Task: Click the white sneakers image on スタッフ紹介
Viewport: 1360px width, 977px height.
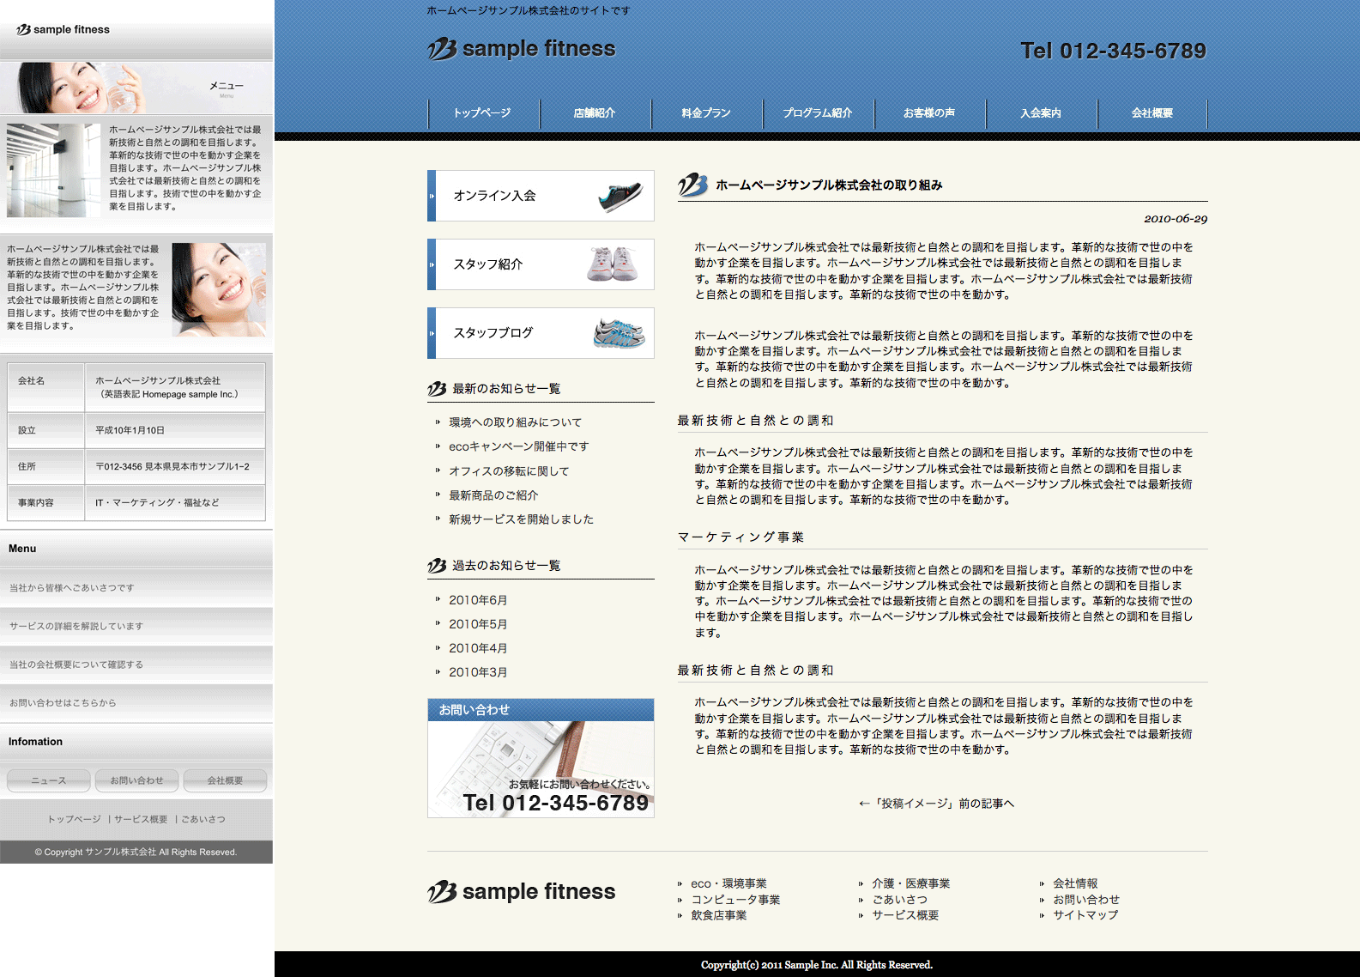Action: tap(612, 264)
